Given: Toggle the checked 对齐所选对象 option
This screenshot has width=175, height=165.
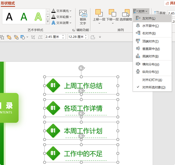Looking at the screenshot, I should [154, 87].
